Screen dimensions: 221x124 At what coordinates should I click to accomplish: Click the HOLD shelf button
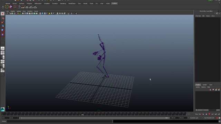coord(31,7)
